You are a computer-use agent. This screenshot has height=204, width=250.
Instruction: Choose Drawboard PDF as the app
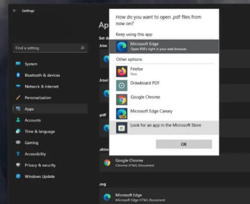point(164,85)
